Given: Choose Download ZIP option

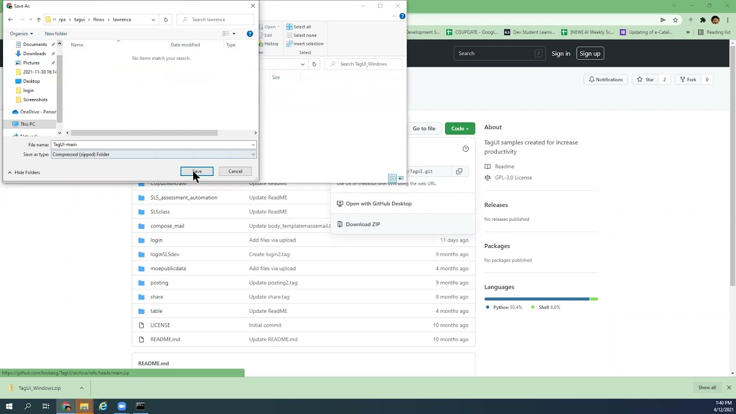Looking at the screenshot, I should pyautogui.click(x=358, y=224).
